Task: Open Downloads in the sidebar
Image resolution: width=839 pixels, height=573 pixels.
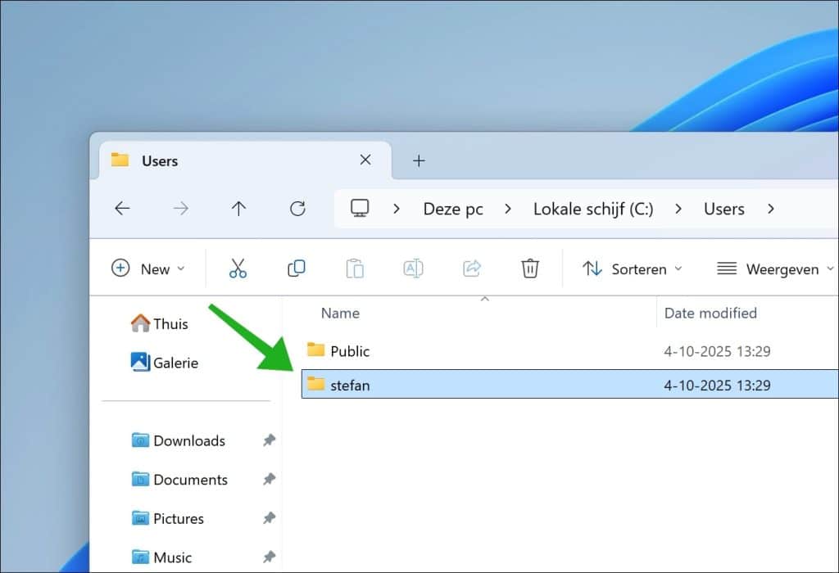Action: point(188,440)
